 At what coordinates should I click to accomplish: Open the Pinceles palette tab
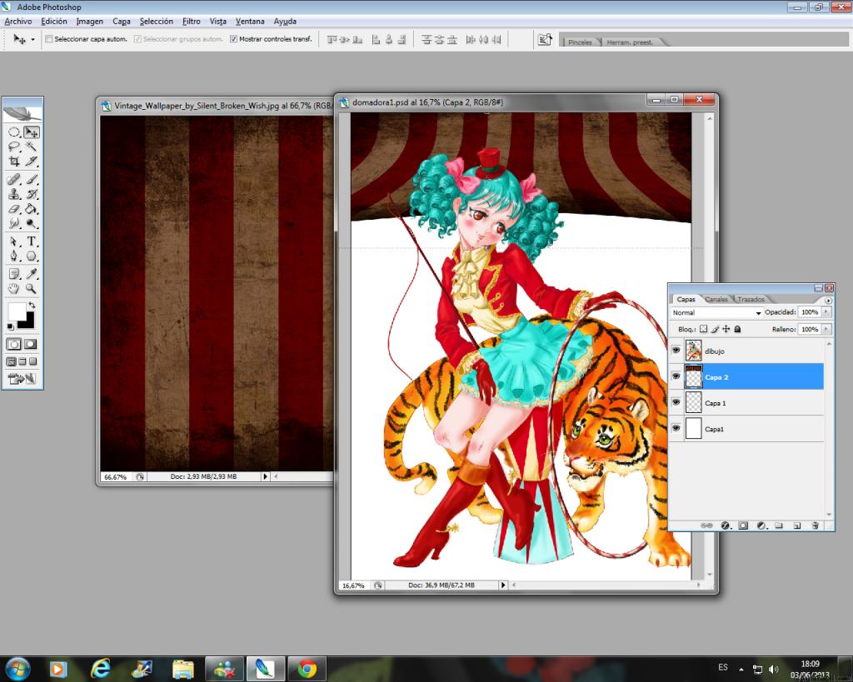[x=580, y=42]
